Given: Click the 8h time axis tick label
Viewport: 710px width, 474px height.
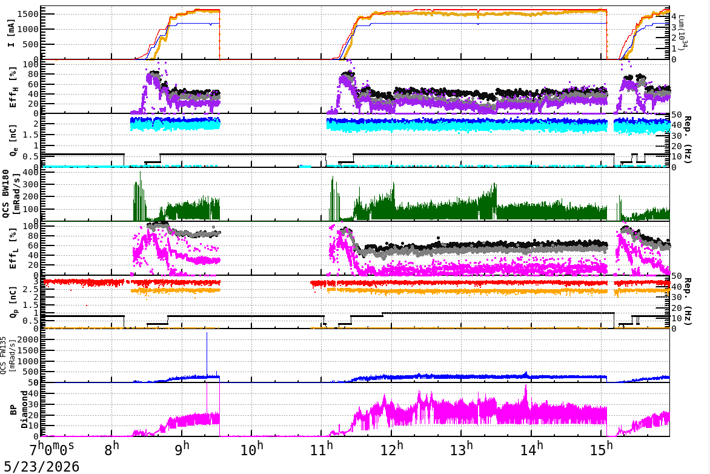Looking at the screenshot, I should (x=111, y=450).
